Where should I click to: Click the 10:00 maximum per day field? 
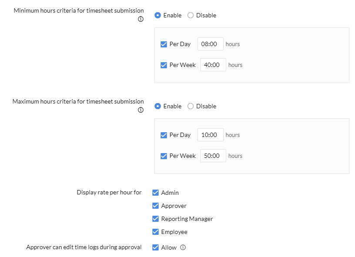click(210, 135)
